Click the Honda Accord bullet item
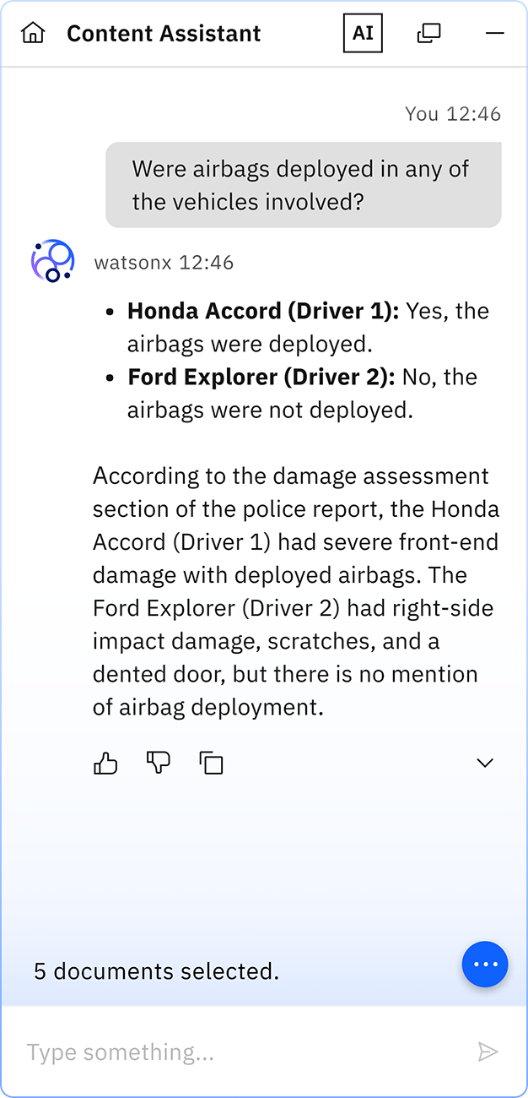Image resolution: width=528 pixels, height=1098 pixels. pos(307,327)
